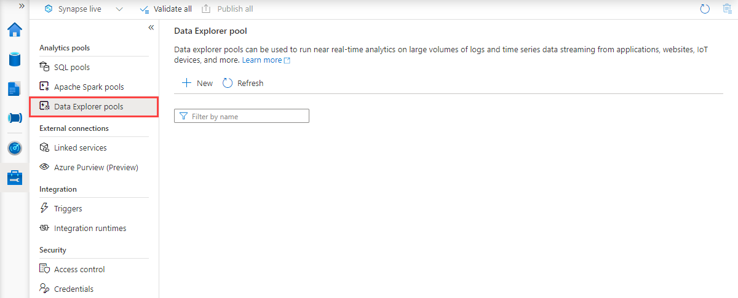Click New to create Data Explorer pool
738x298 pixels.
[197, 83]
